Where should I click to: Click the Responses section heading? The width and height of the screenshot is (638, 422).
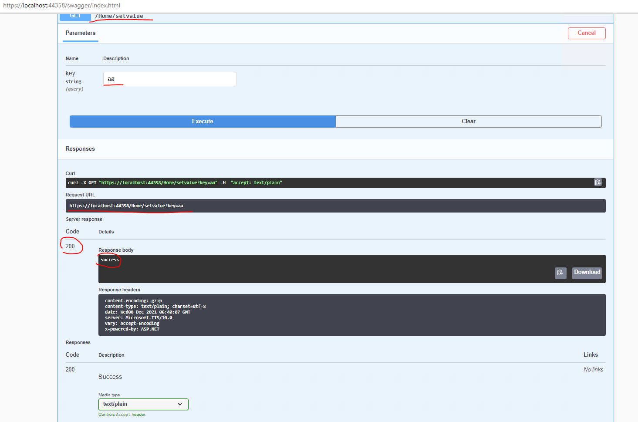coord(80,149)
